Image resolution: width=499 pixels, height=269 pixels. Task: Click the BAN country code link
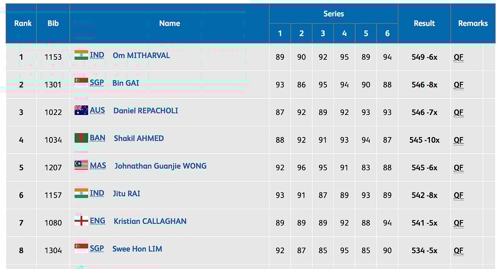click(97, 138)
